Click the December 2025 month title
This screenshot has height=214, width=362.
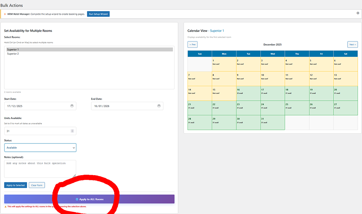coord(273,45)
